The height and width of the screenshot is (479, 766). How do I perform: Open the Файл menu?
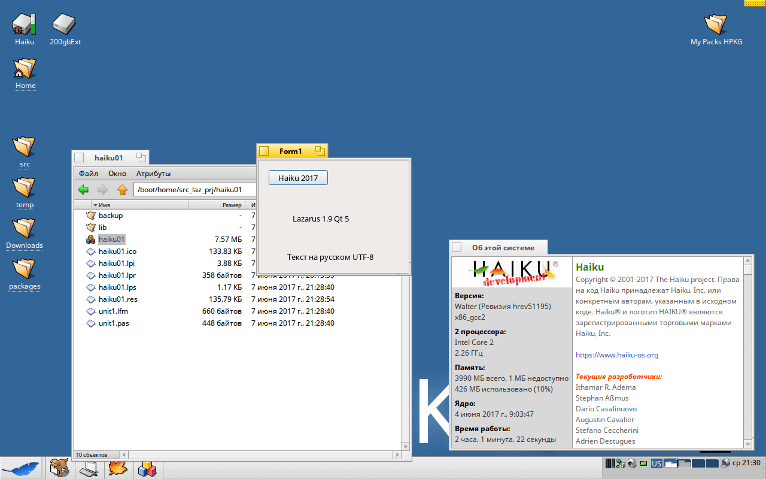click(88, 174)
